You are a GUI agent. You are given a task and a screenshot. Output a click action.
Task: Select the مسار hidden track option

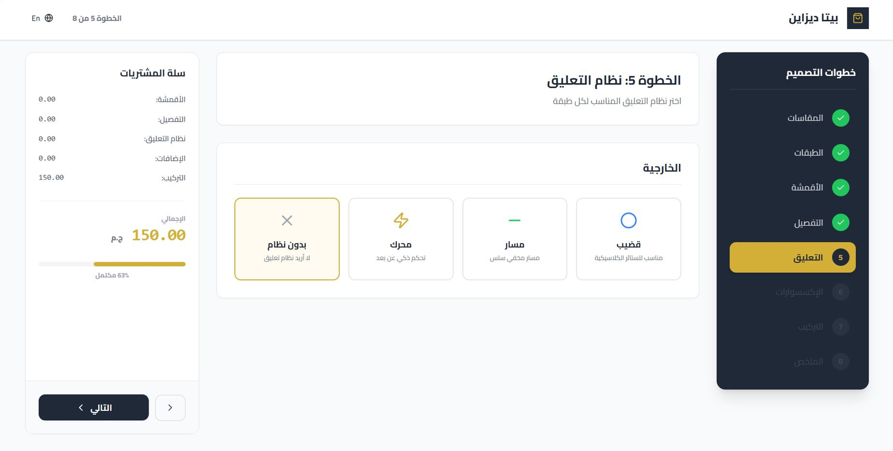click(514, 239)
